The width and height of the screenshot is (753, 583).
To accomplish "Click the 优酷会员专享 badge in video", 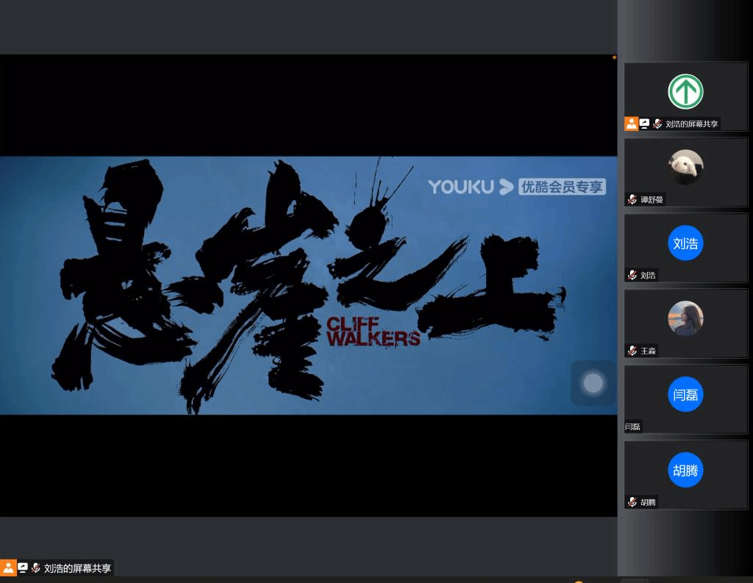I will click(x=562, y=187).
